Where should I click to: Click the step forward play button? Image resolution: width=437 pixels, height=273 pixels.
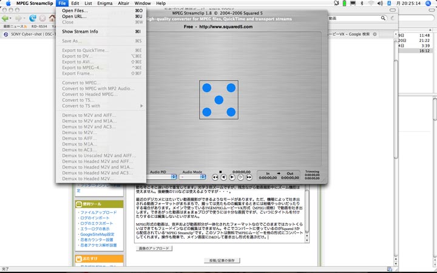pyautogui.click(x=240, y=177)
